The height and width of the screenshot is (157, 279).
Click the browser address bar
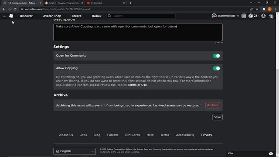click(133, 9)
